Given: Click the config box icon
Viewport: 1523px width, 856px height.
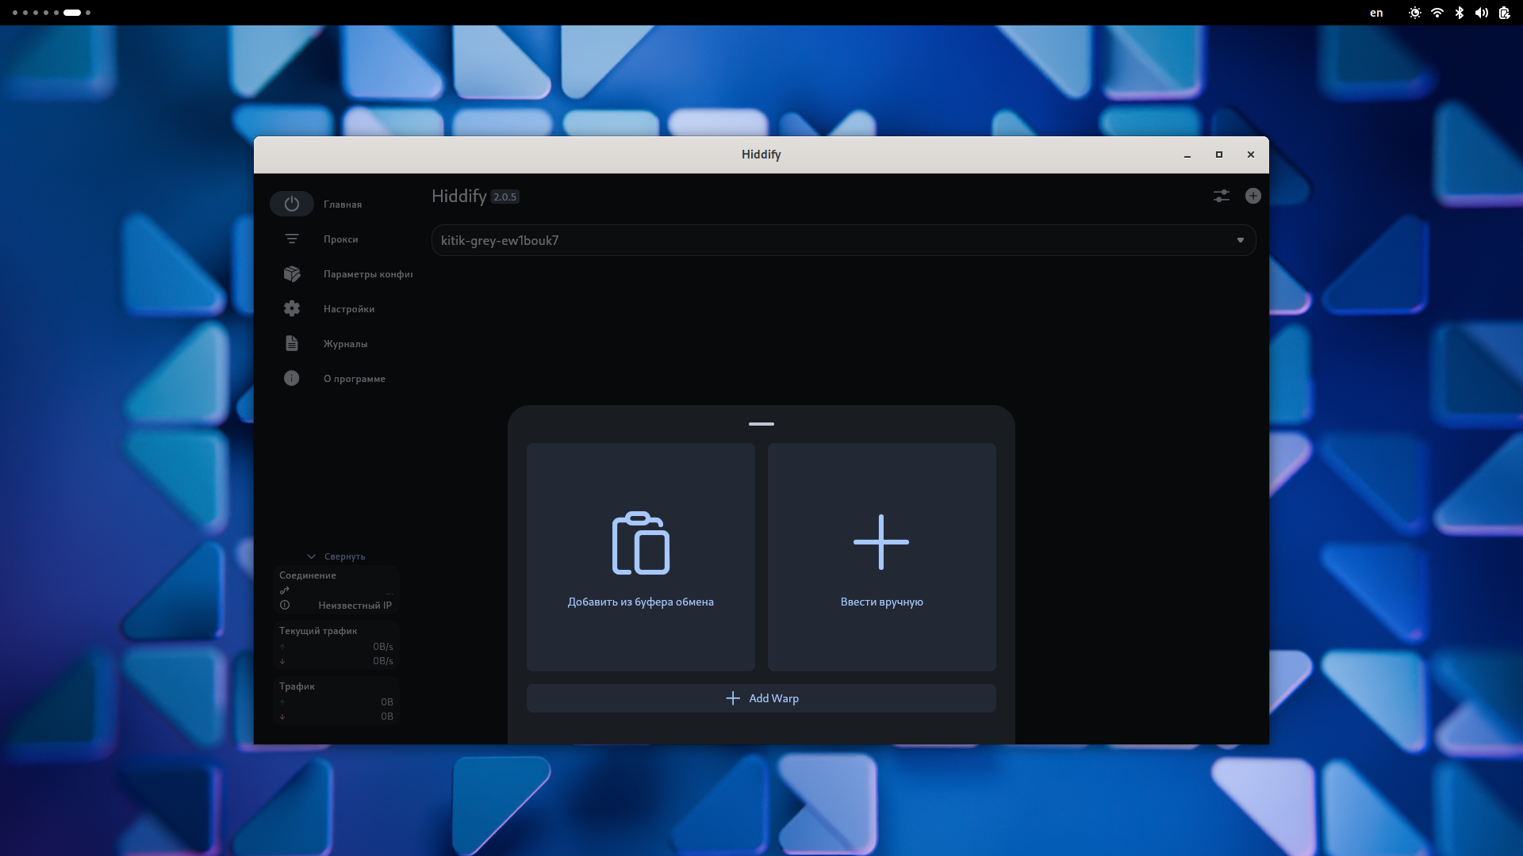Looking at the screenshot, I should click(x=292, y=273).
